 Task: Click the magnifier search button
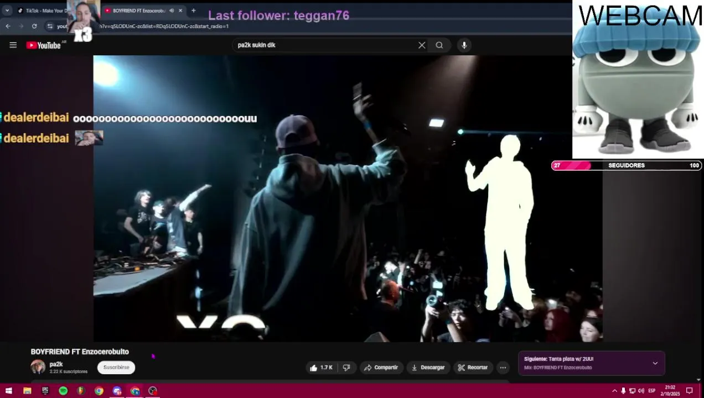pos(439,45)
